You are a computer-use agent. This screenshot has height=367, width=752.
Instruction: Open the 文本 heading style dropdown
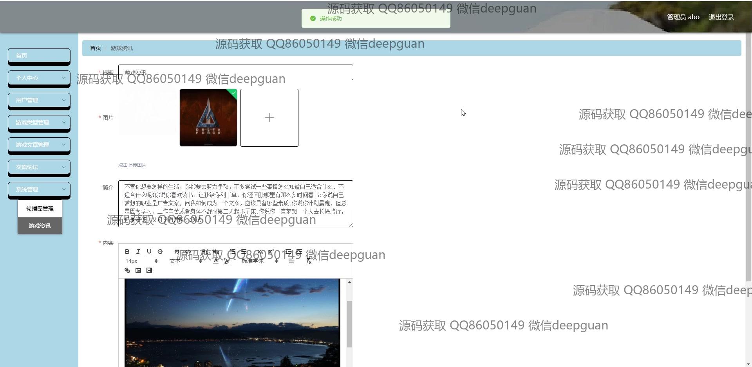pos(186,261)
